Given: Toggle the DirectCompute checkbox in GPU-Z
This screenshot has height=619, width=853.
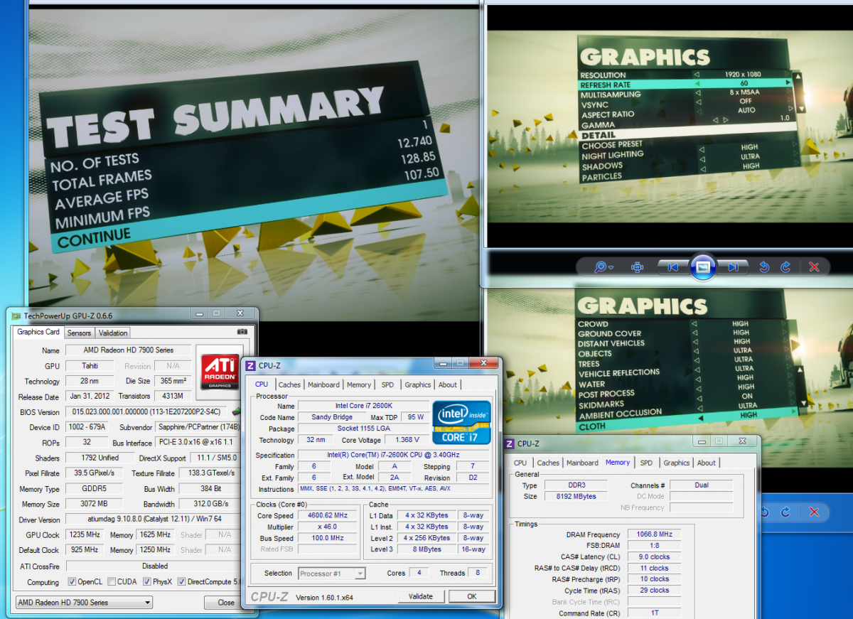Looking at the screenshot, I should pyautogui.click(x=182, y=582).
